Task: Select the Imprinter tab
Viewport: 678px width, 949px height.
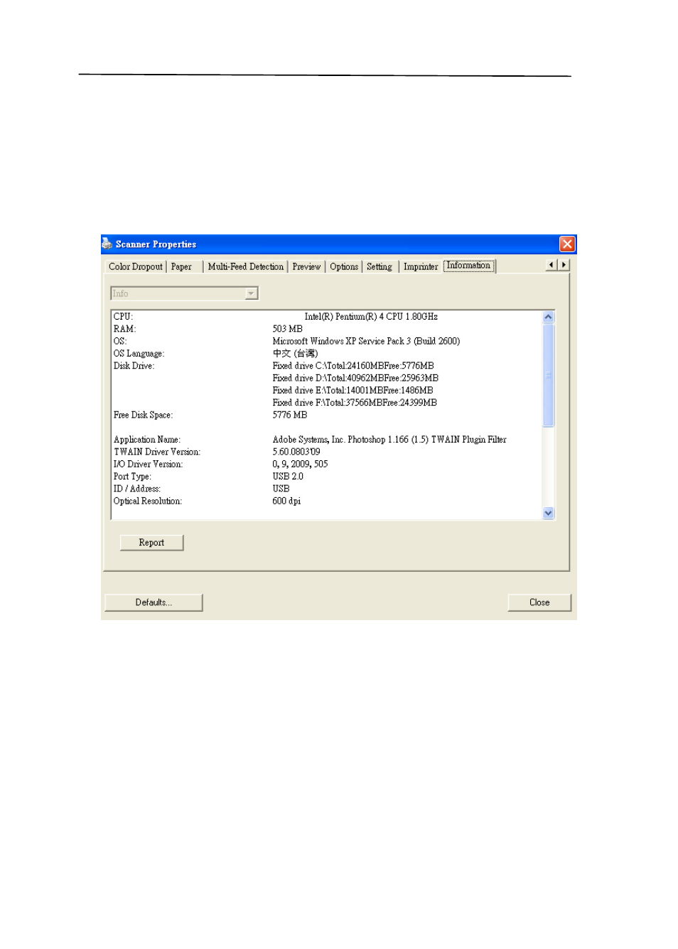Action: pos(421,267)
